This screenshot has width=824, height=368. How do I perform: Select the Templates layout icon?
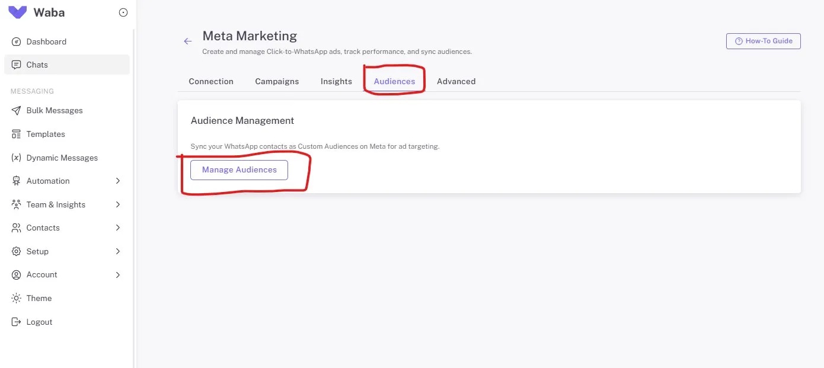tap(17, 135)
